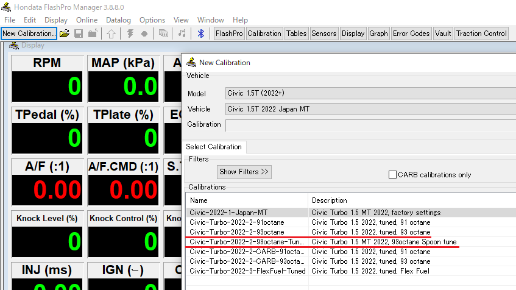
Task: Click the datalog record circle icon
Action: click(x=144, y=34)
